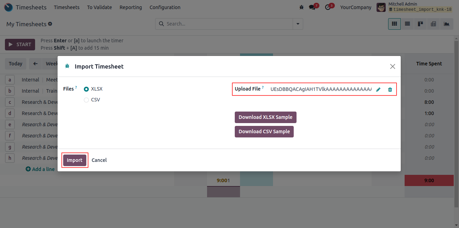The height and width of the screenshot is (228, 459).
Task: Click timer shortcut key h
Action: tap(9, 158)
